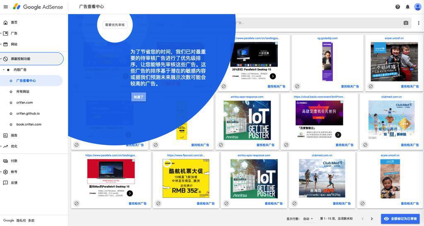Screen dimensions: 424x226
Task: Block the middle-row clubmed.com.cn ad
Action: (x=365, y=145)
